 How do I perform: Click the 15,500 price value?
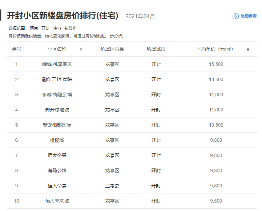point(216,64)
